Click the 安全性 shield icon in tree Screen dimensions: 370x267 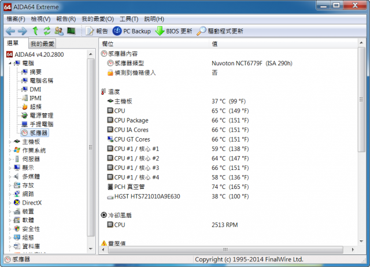click(x=17, y=229)
